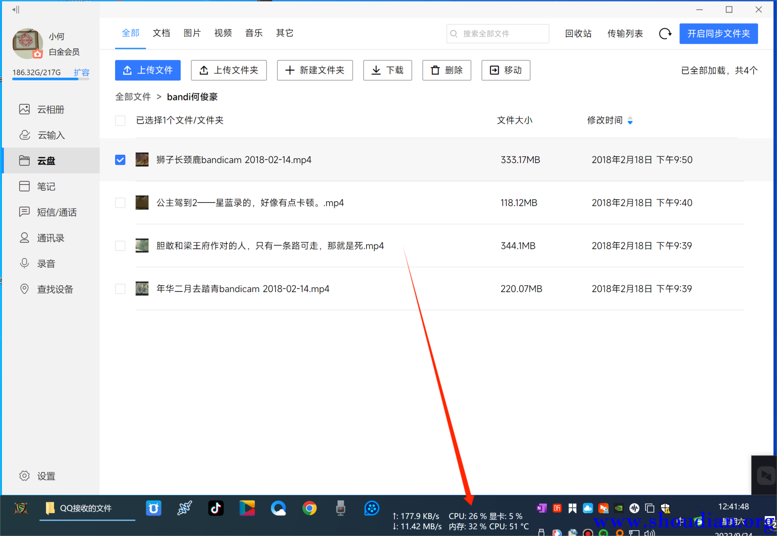777x536 pixels.
Task: Check the 年华二月去踏青bandicam file checkbox
Action: point(120,289)
